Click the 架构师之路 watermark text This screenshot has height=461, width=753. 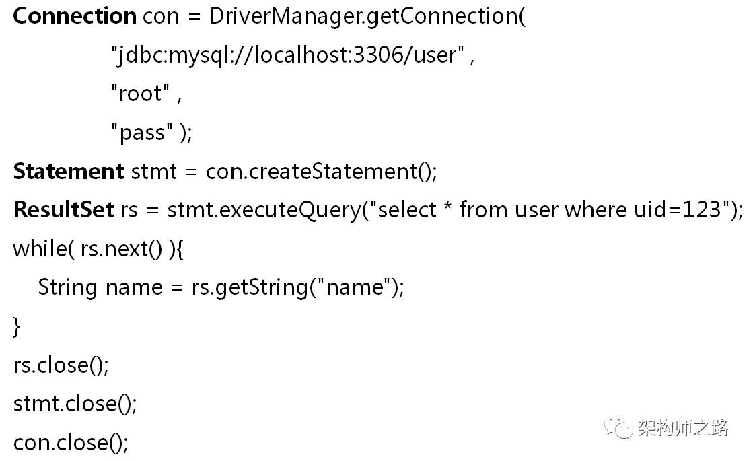[682, 428]
